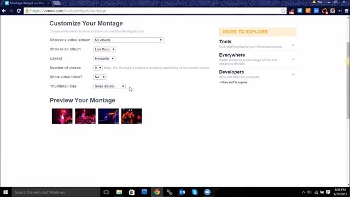Open the Action Center notifications icon
Image resolution: width=350 pixels, height=197 pixels.
point(328,192)
